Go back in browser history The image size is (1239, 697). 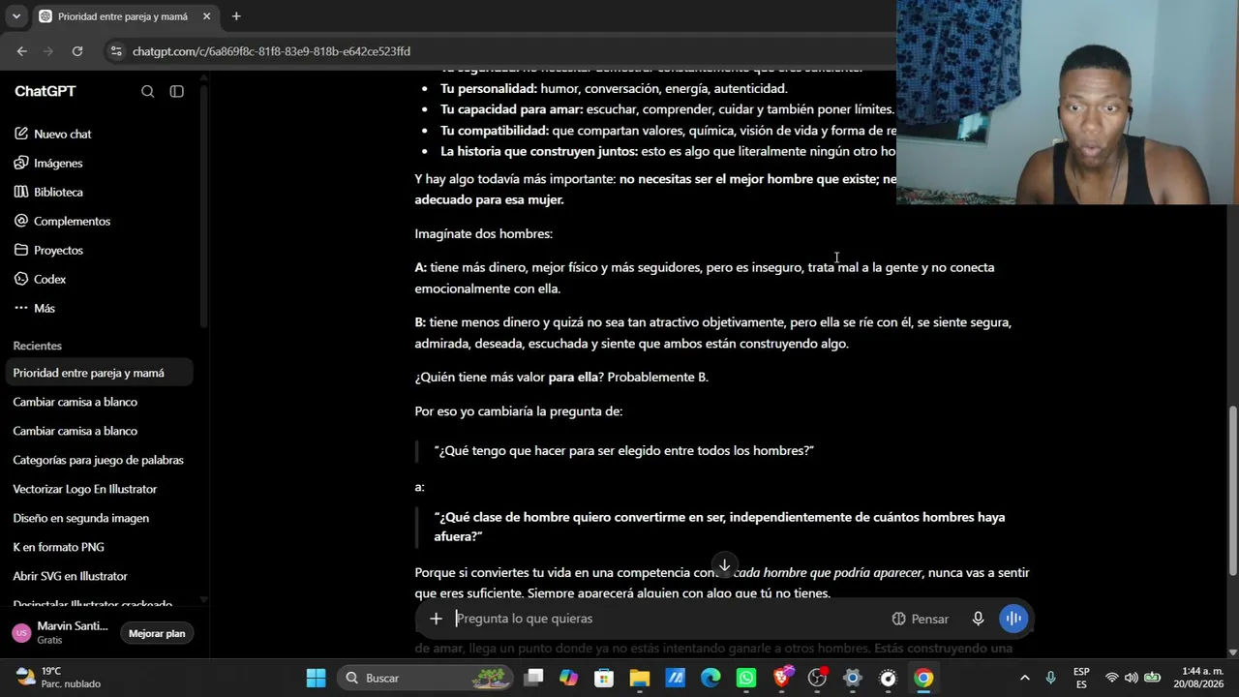(x=22, y=51)
